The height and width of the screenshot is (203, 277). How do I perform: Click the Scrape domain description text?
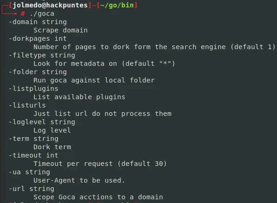[60, 30]
